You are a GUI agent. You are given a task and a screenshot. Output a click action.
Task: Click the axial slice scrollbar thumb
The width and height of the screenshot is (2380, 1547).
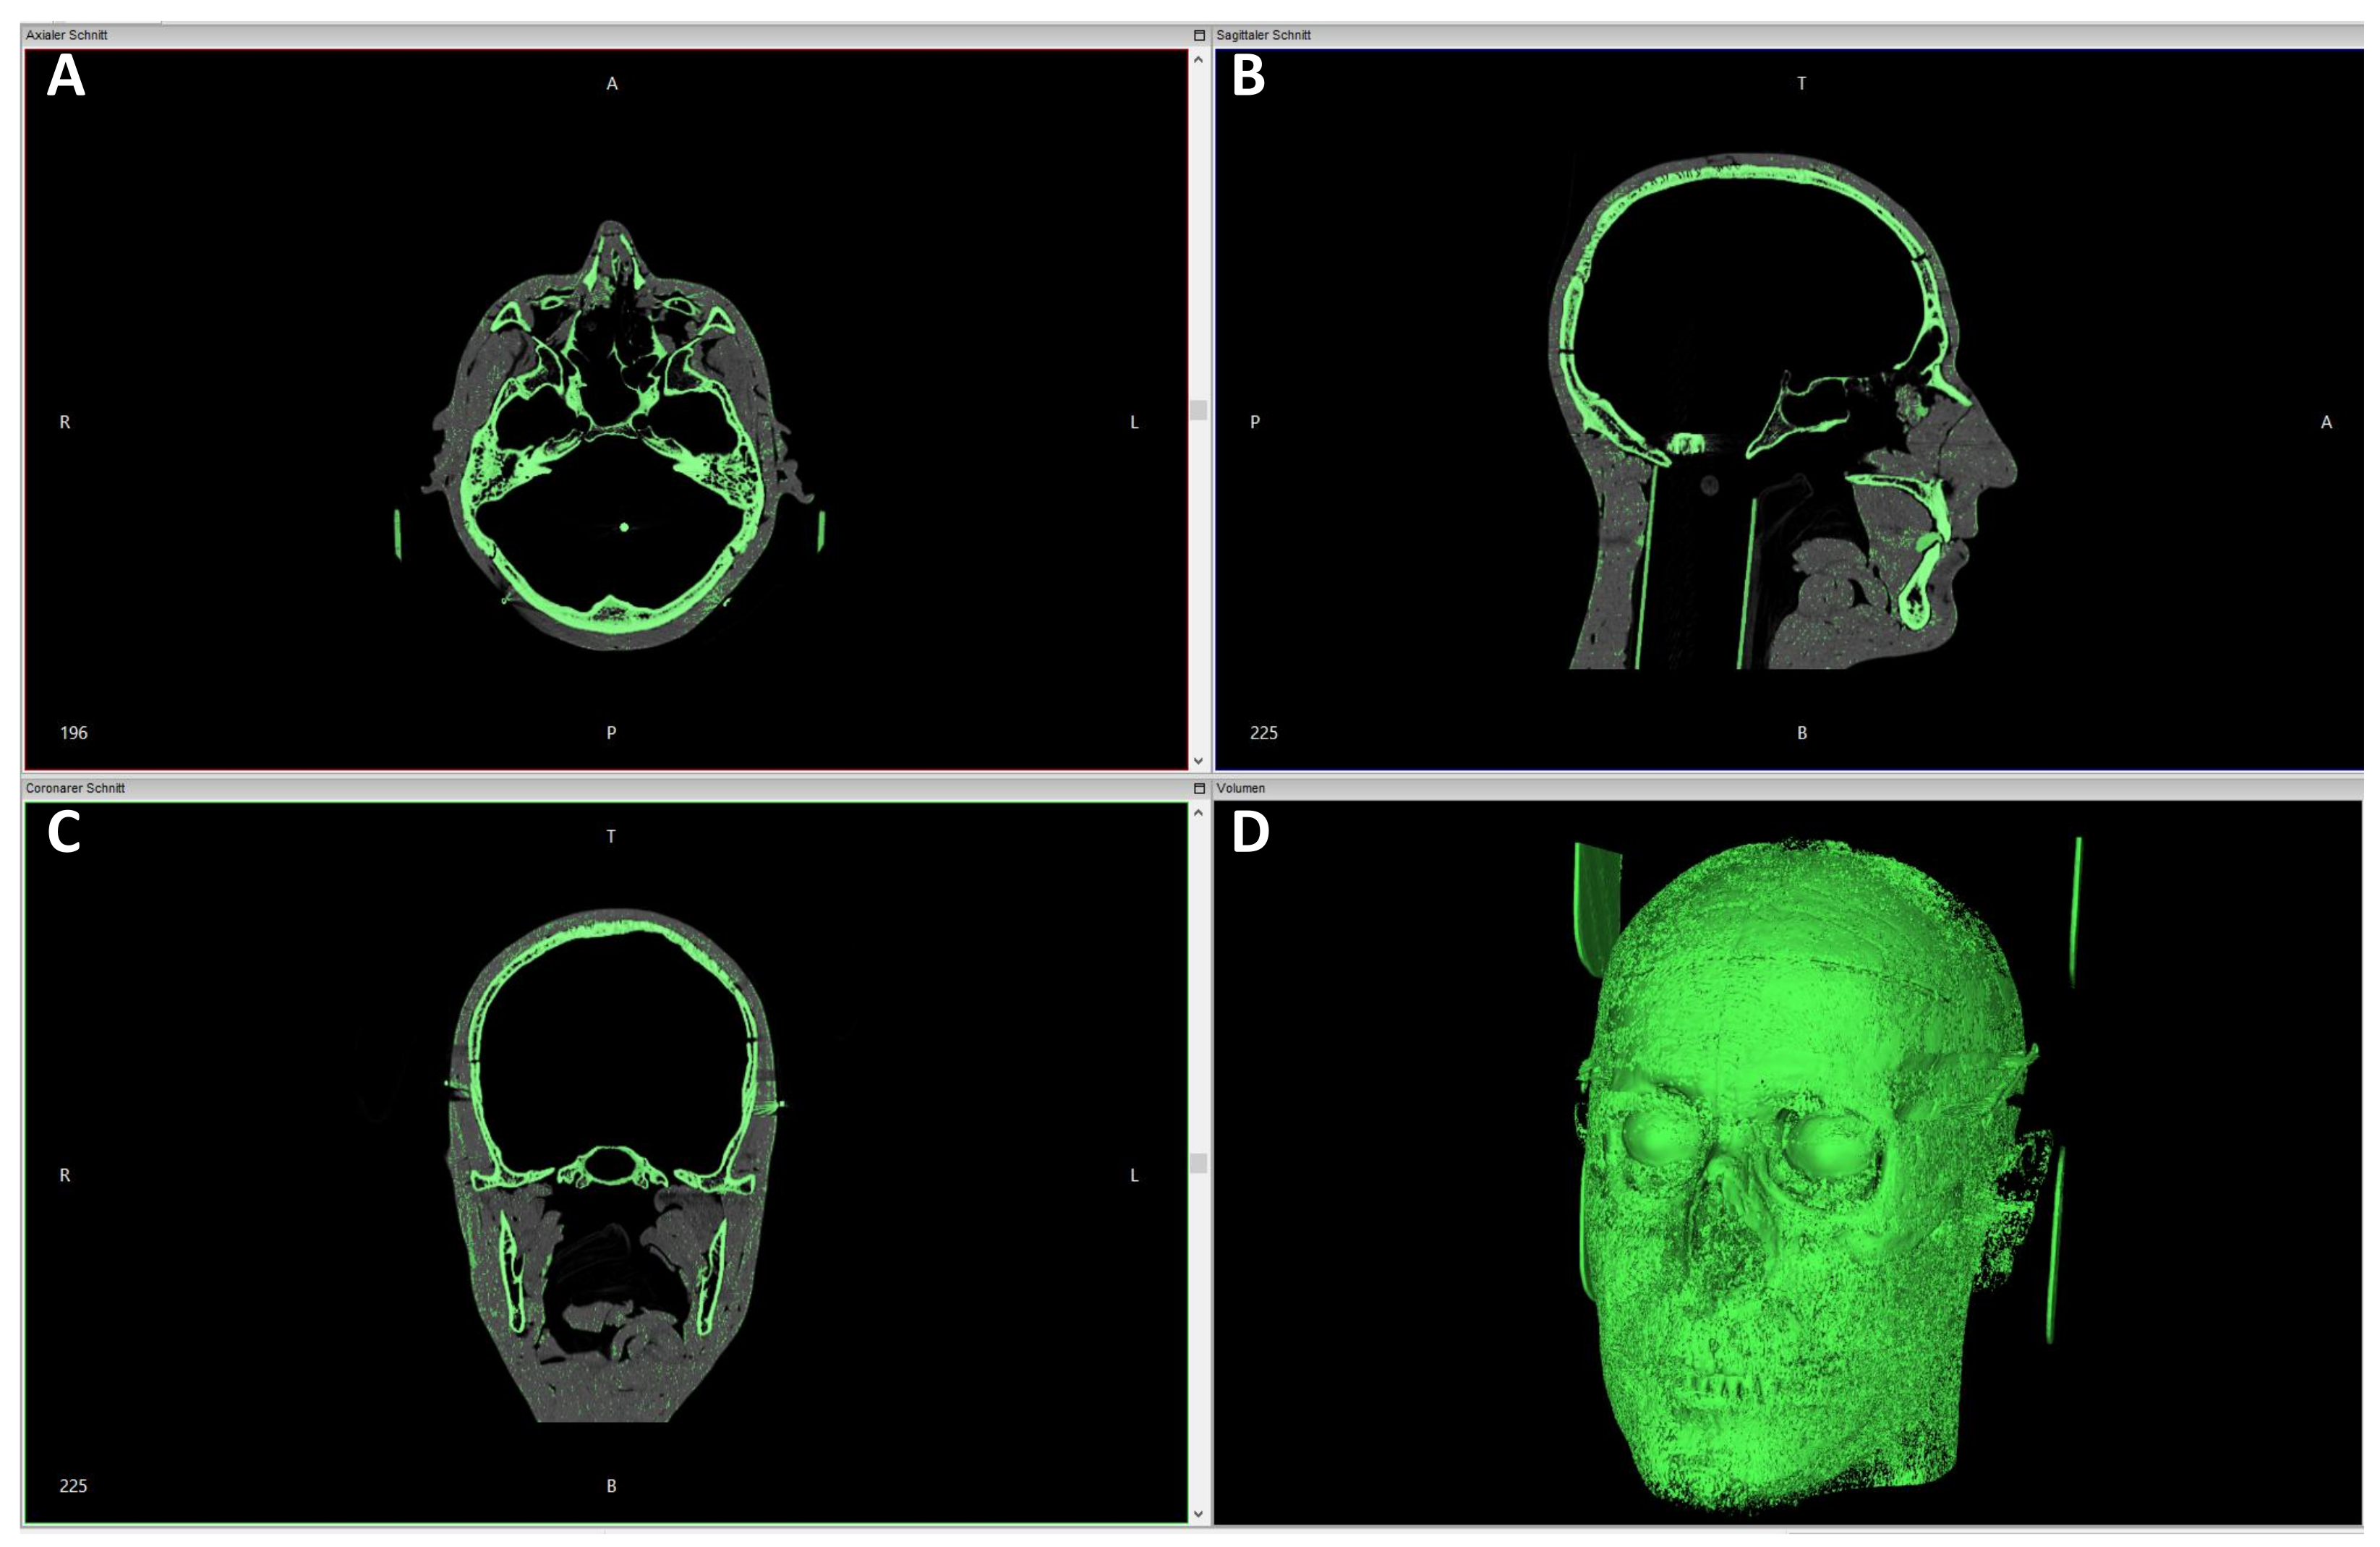(1198, 410)
